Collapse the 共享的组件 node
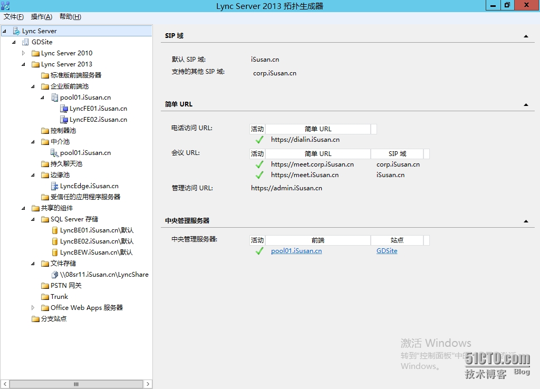 (23, 208)
